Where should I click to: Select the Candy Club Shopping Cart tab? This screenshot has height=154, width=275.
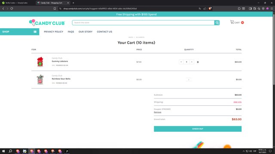pyautogui.click(x=52, y=3)
